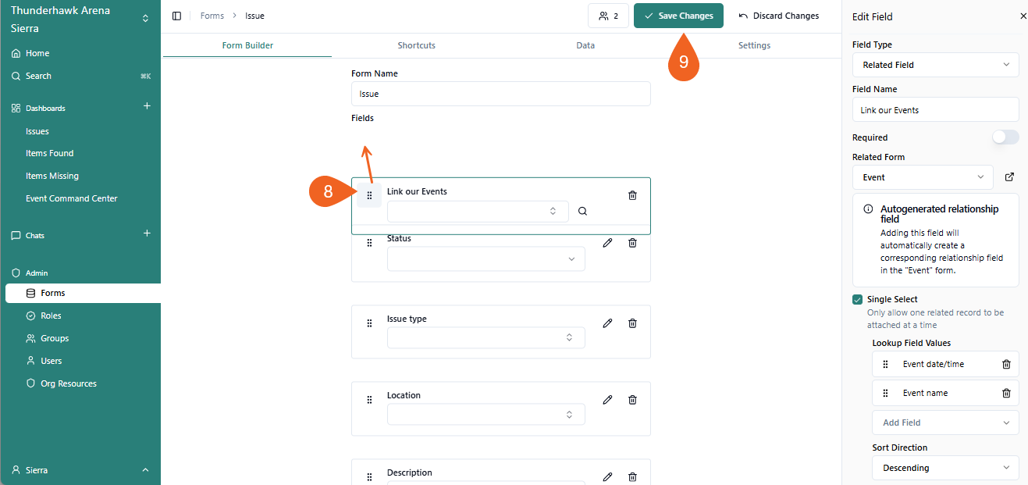Open Related Form in external link icon
Image resolution: width=1028 pixels, height=485 pixels.
click(1009, 177)
